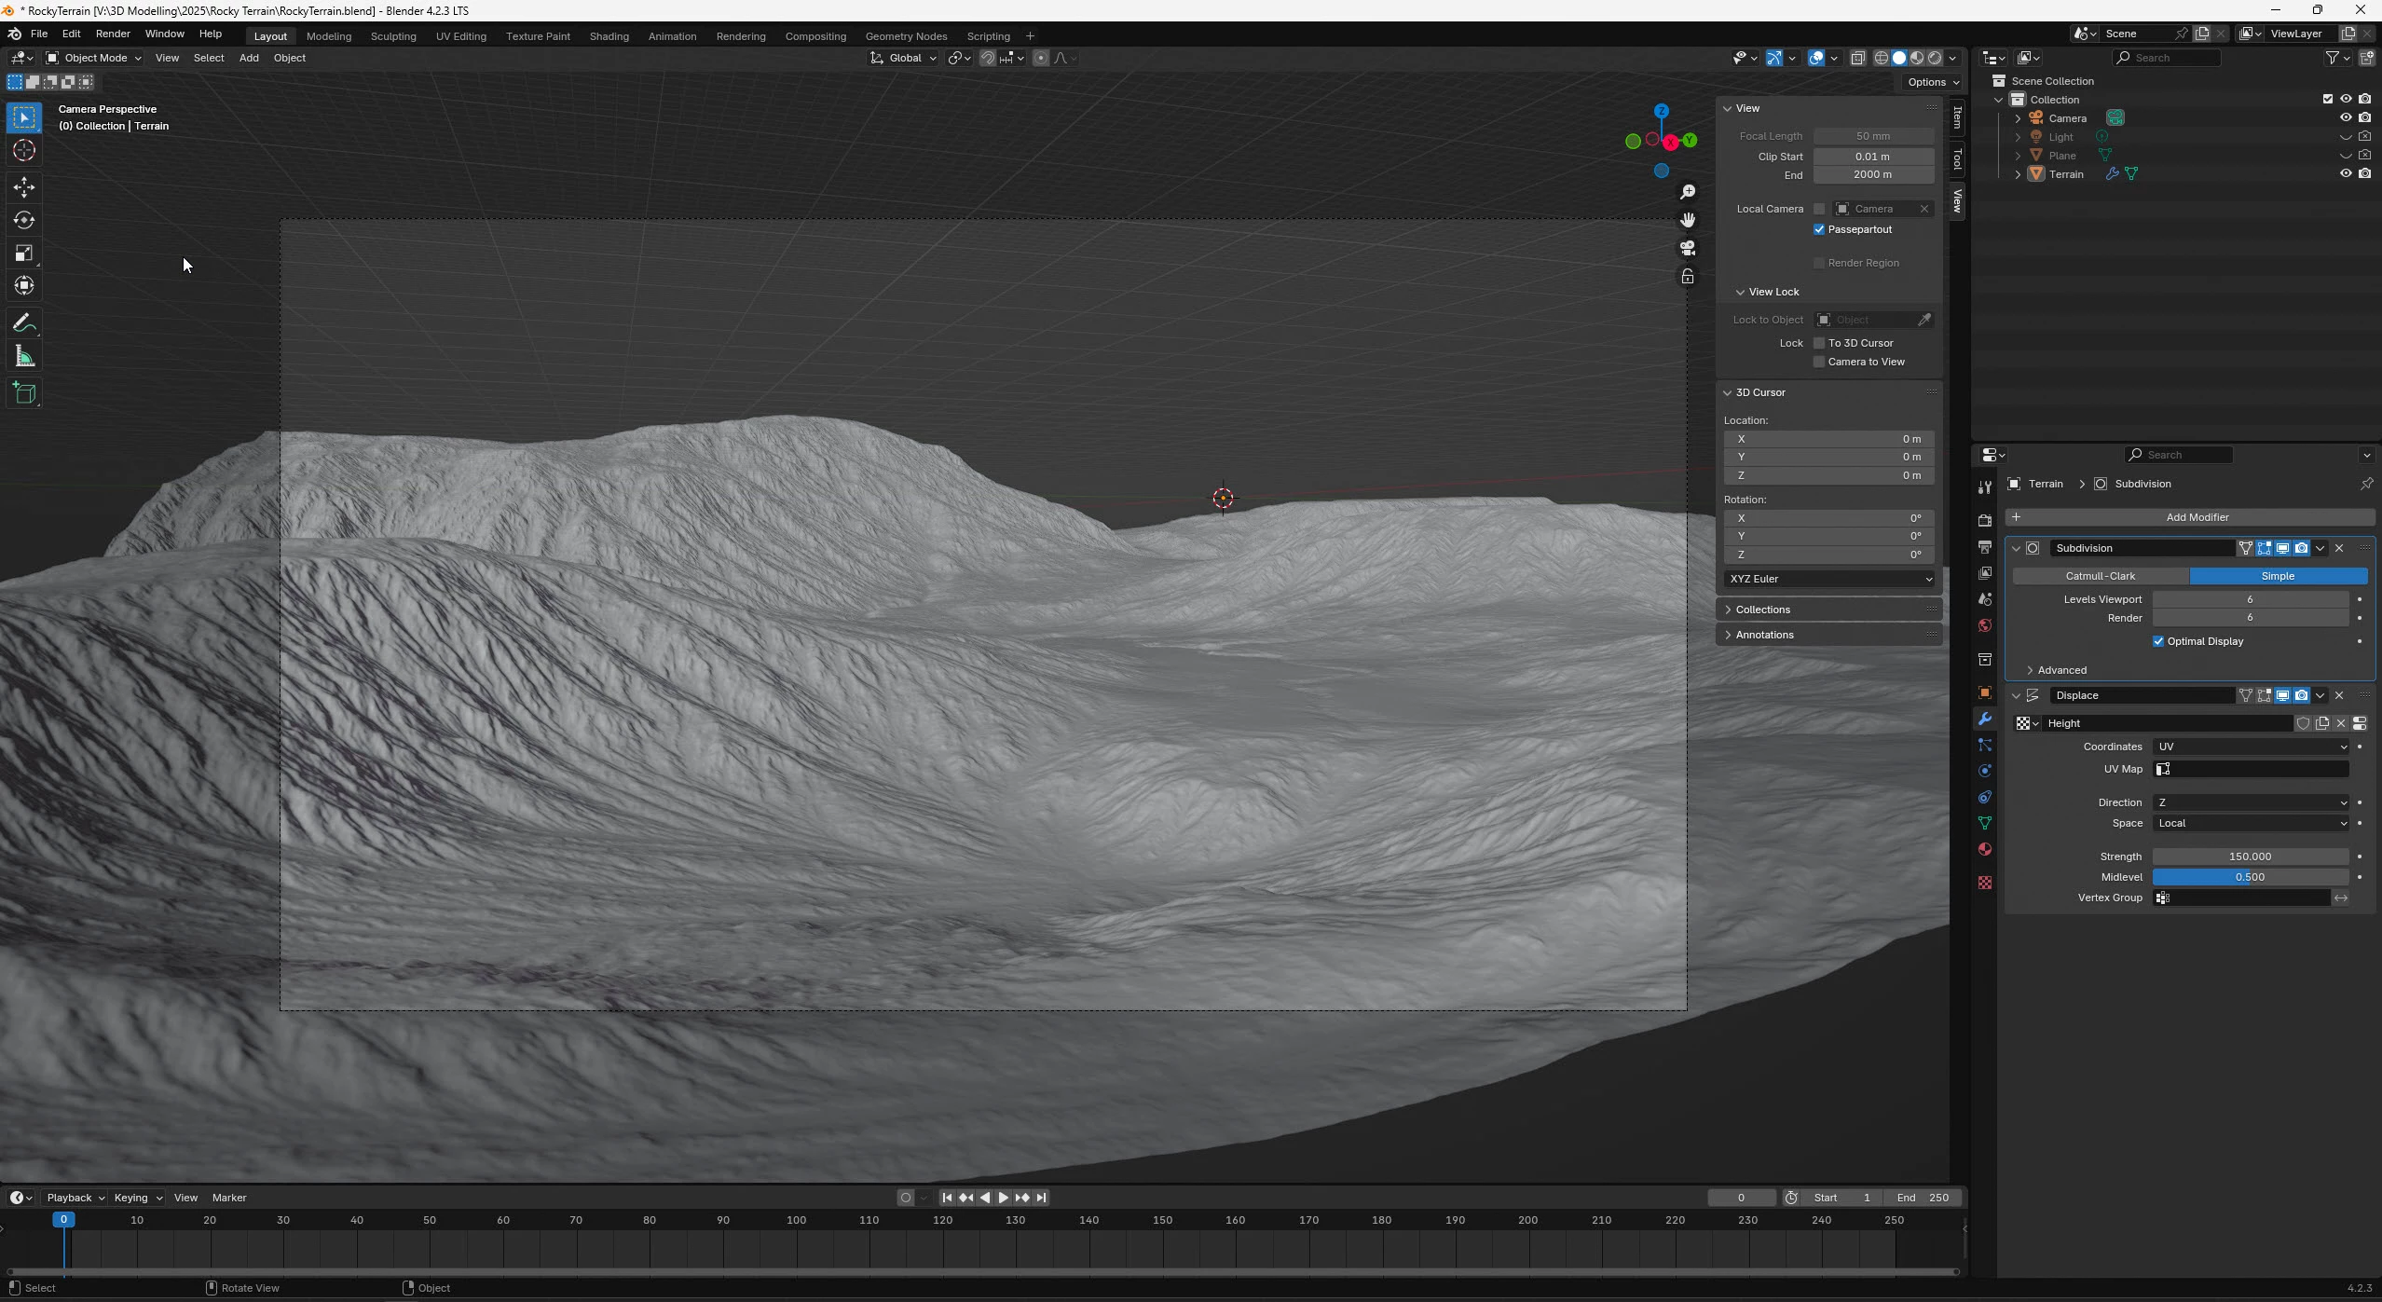Open the Render menu

pyautogui.click(x=113, y=34)
